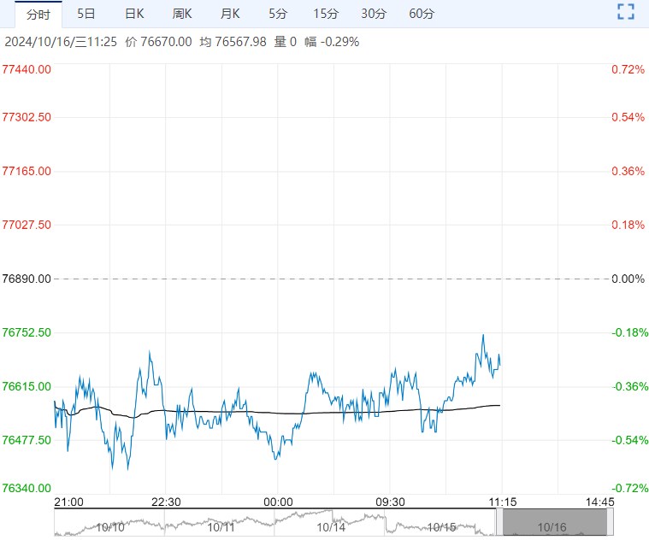Switch to the 15分 interval tab
This screenshot has width=649, height=540.
pos(326,14)
